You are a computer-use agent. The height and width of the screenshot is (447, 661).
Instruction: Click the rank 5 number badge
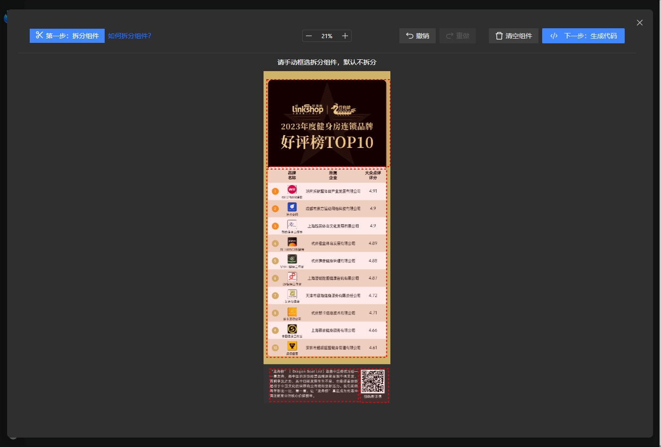[275, 261]
